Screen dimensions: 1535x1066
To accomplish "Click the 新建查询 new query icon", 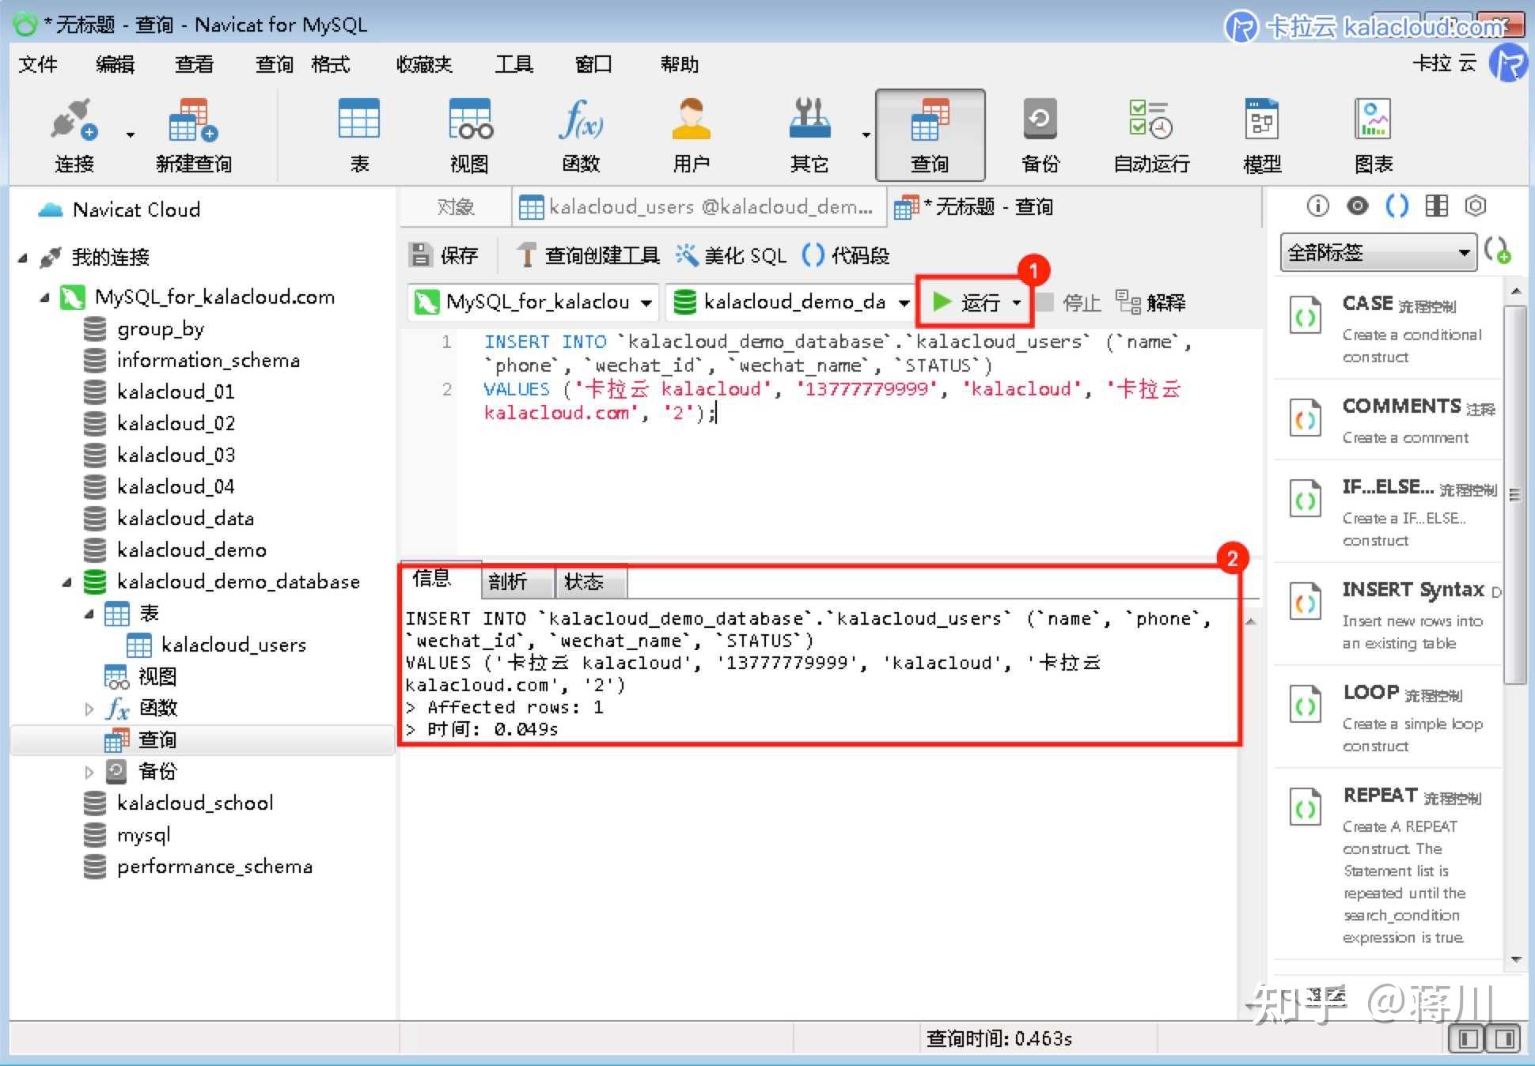I will [193, 122].
